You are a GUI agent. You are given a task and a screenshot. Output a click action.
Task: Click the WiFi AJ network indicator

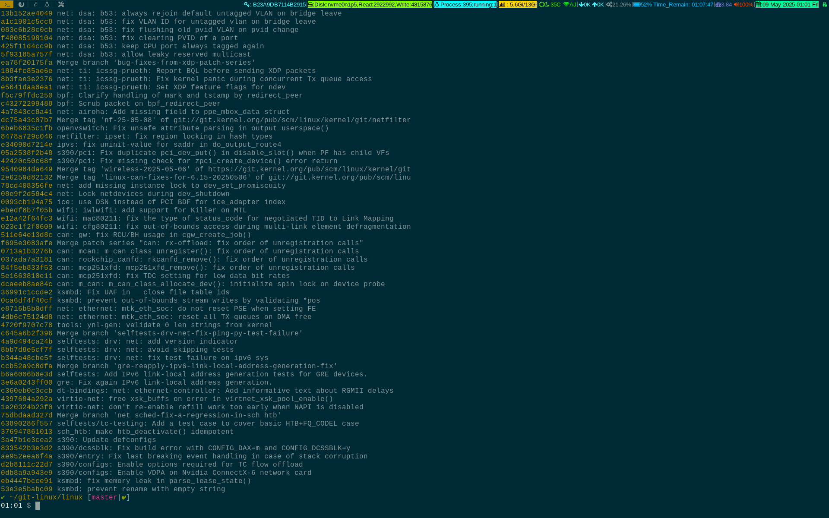570,4
